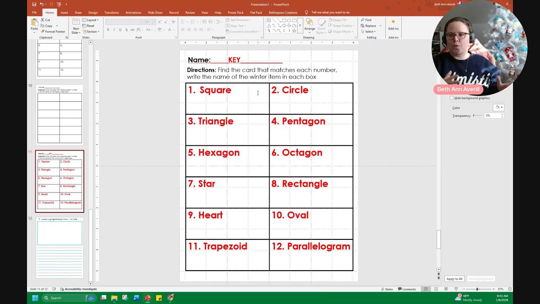The height and width of the screenshot is (304, 540).
Task: Click the zoom in plus button
Action: click(494, 289)
